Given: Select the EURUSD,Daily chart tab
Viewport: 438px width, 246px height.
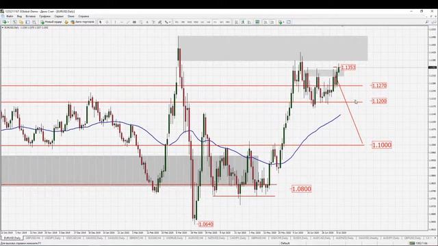Looking at the screenshot, I should [x=12, y=238].
